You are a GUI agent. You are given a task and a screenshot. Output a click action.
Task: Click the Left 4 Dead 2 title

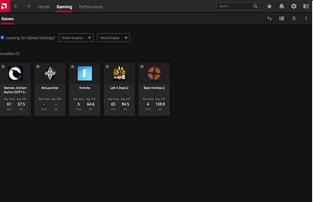(119, 88)
